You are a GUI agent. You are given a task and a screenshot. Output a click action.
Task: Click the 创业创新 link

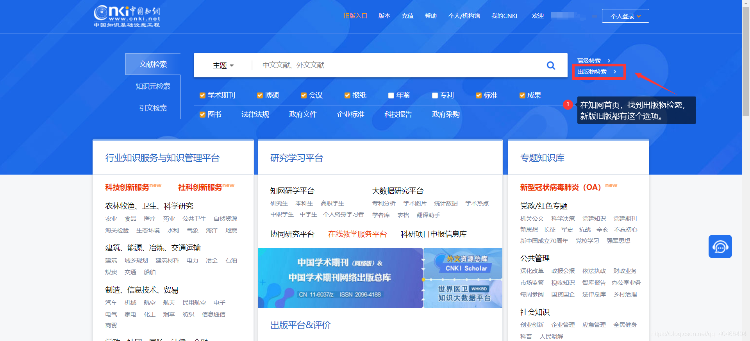(532, 325)
